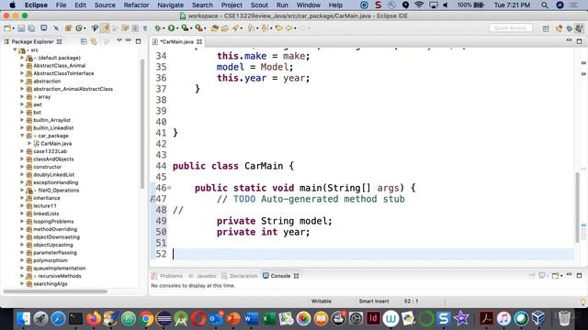Select the doublyLinkedList package
This screenshot has height=330, width=588.
(x=53, y=175)
